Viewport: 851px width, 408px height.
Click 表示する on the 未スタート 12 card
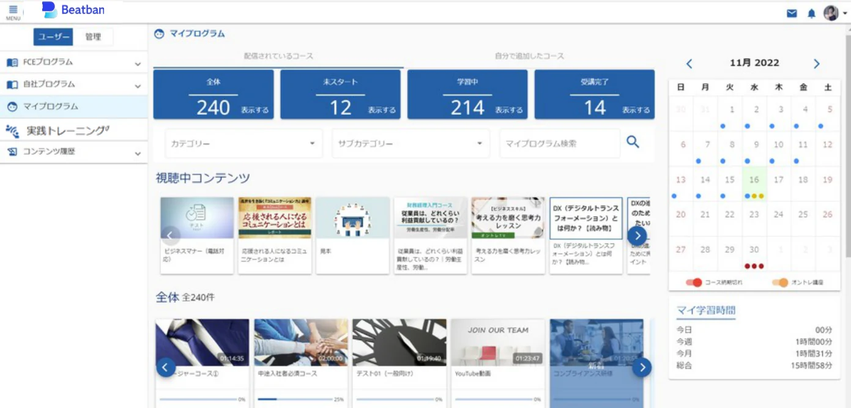382,111
